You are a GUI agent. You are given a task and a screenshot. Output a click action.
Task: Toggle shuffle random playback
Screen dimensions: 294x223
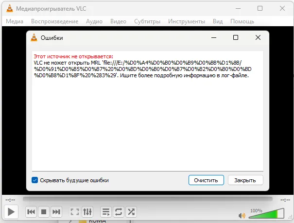point(131,212)
